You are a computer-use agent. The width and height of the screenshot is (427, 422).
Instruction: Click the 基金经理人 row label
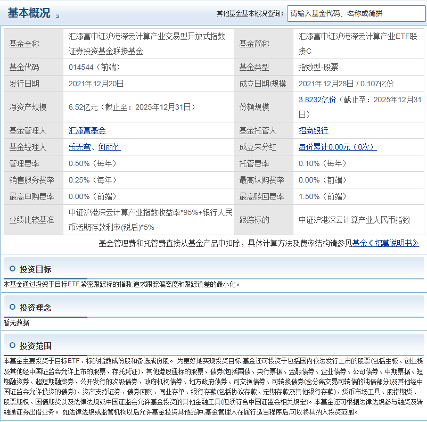(28, 147)
